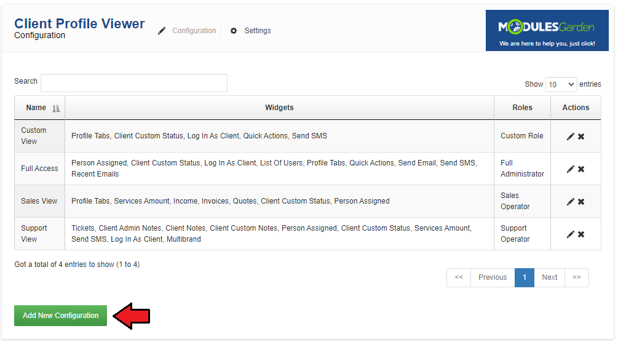The image size is (618, 342).
Task: Click the Custom Role cell
Action: 522,136
